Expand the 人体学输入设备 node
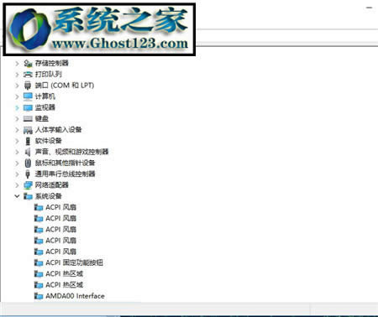Viewport: 378px width, 317px height. pos(17,130)
